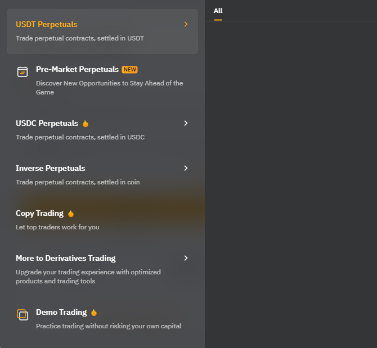This screenshot has height=348, width=377.
Task: Open the USDT Perpetuals menu entry
Action: click(102, 31)
